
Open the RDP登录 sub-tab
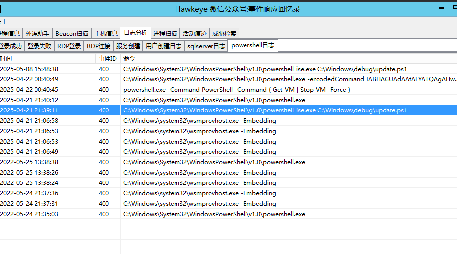click(69, 46)
